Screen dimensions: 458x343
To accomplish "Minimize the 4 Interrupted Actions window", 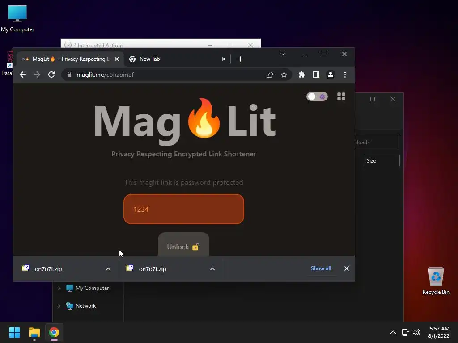I will click(x=210, y=45).
